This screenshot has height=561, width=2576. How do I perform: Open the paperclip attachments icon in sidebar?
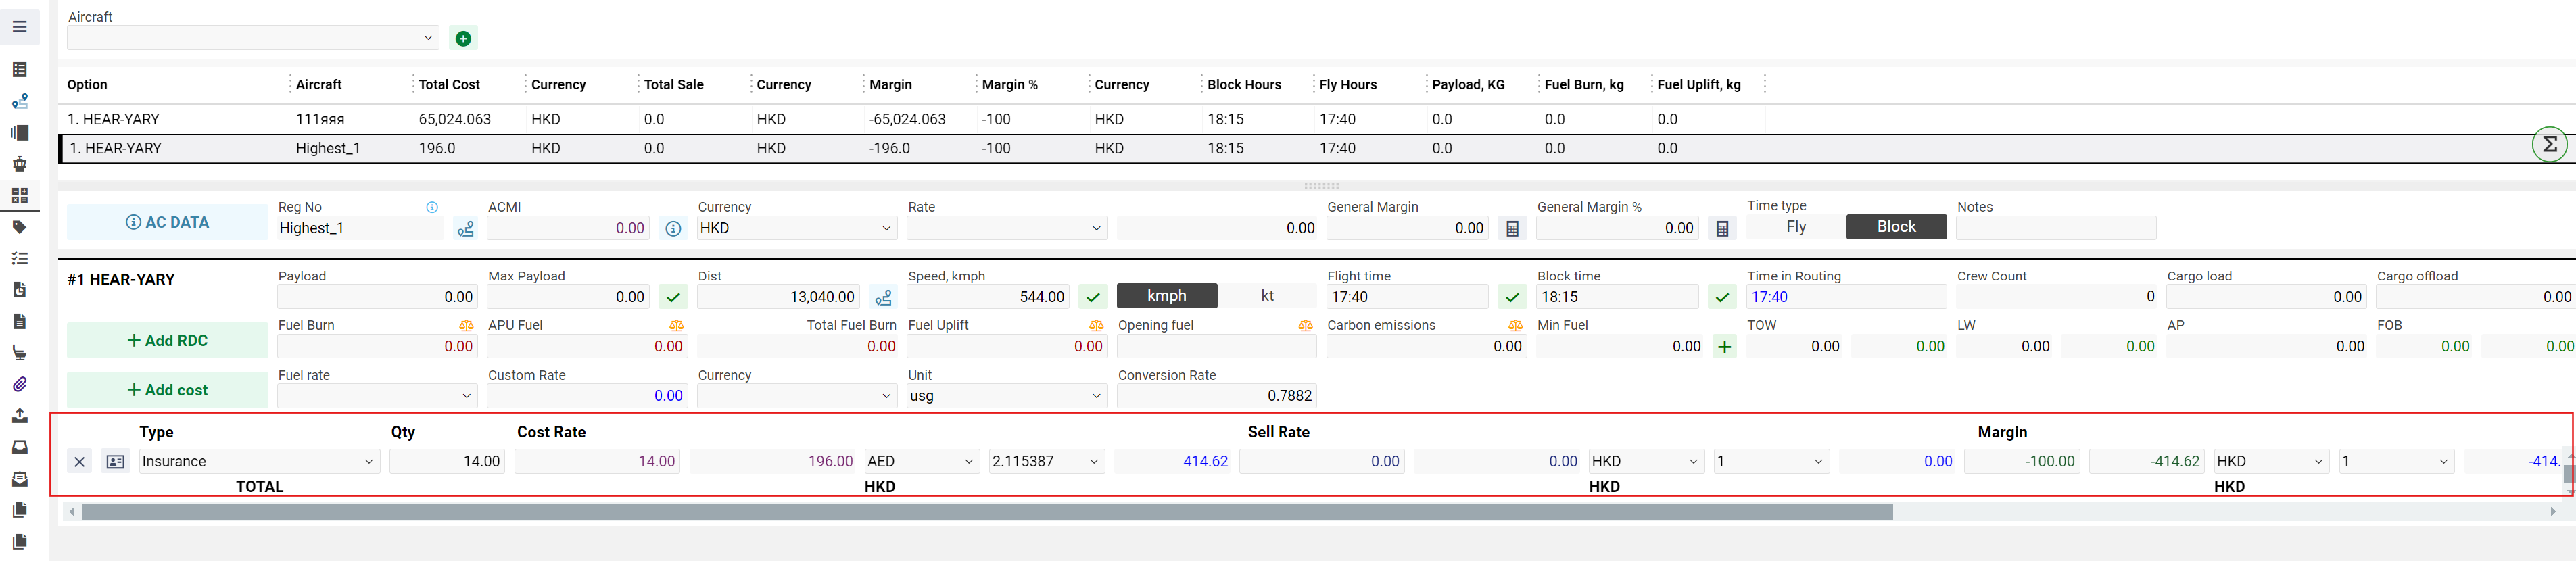point(19,385)
